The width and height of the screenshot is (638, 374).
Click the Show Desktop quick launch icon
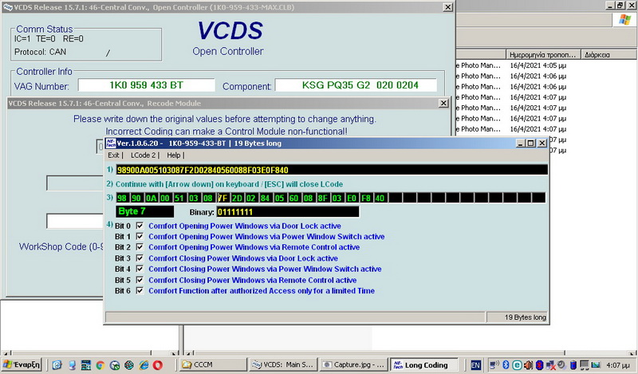pyautogui.click(x=72, y=365)
